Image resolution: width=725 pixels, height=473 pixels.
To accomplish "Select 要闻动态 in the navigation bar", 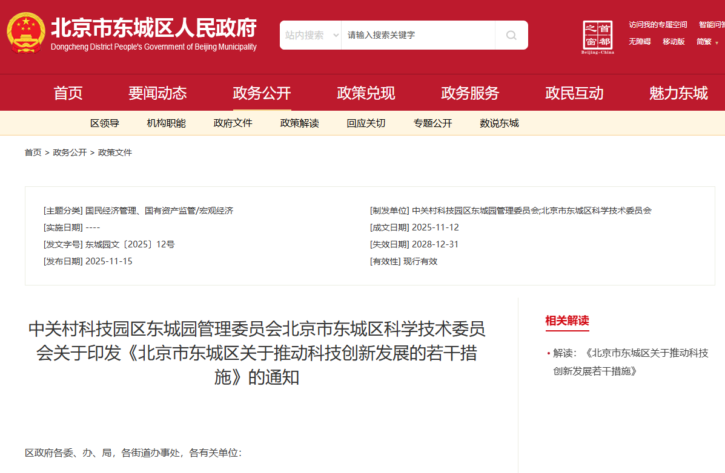I will point(159,93).
